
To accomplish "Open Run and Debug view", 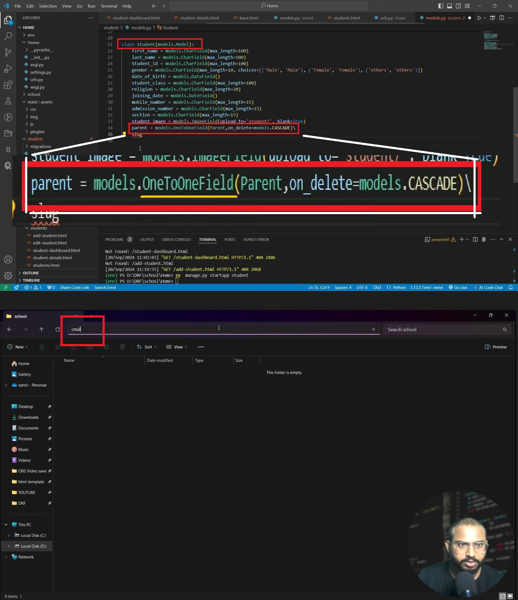I will pos(8,69).
